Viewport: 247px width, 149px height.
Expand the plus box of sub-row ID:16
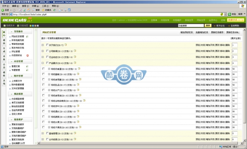pyautogui.click(x=49, y=90)
